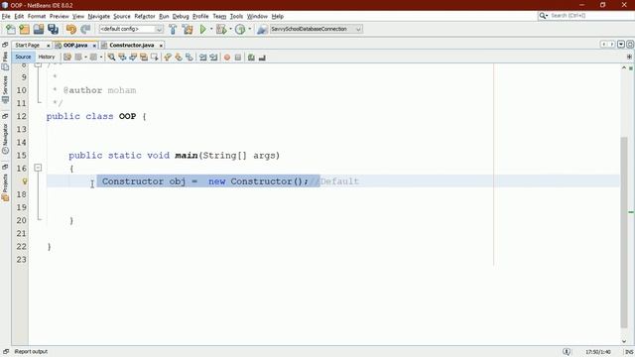Click the Uncomment icon in editor toolbar
The height and width of the screenshot is (357, 635).
(262, 58)
